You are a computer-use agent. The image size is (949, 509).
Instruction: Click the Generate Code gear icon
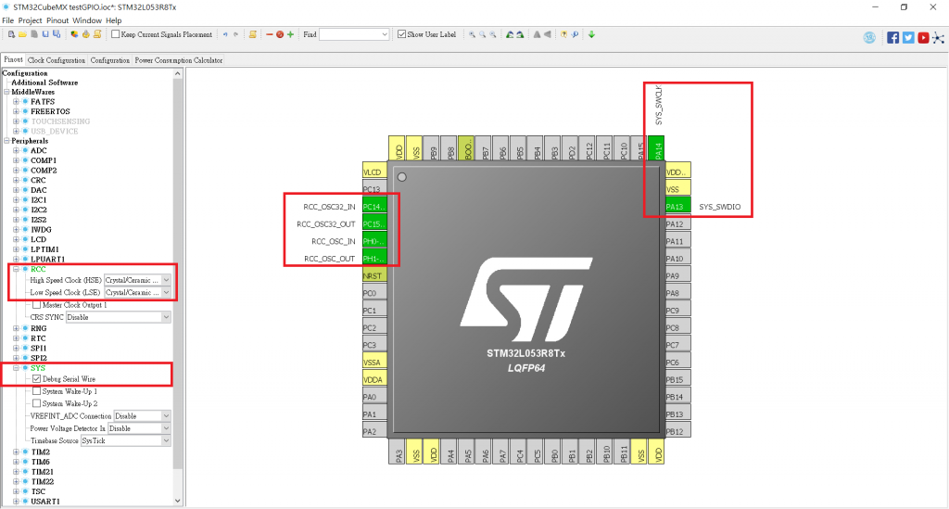86,34
